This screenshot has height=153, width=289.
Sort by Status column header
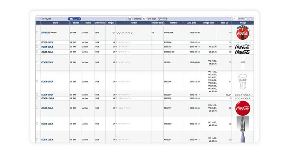tap(88, 23)
